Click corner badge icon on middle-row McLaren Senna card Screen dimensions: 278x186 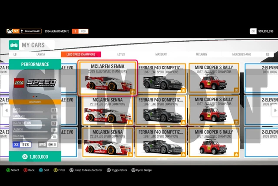coord(130,122)
